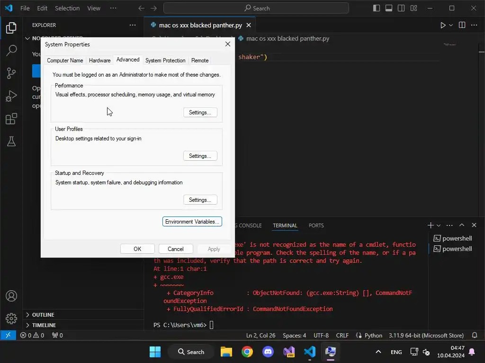This screenshot has height=363, width=485.
Task: Open the overflow menu ellipsis in the menu bar
Action: (113, 8)
